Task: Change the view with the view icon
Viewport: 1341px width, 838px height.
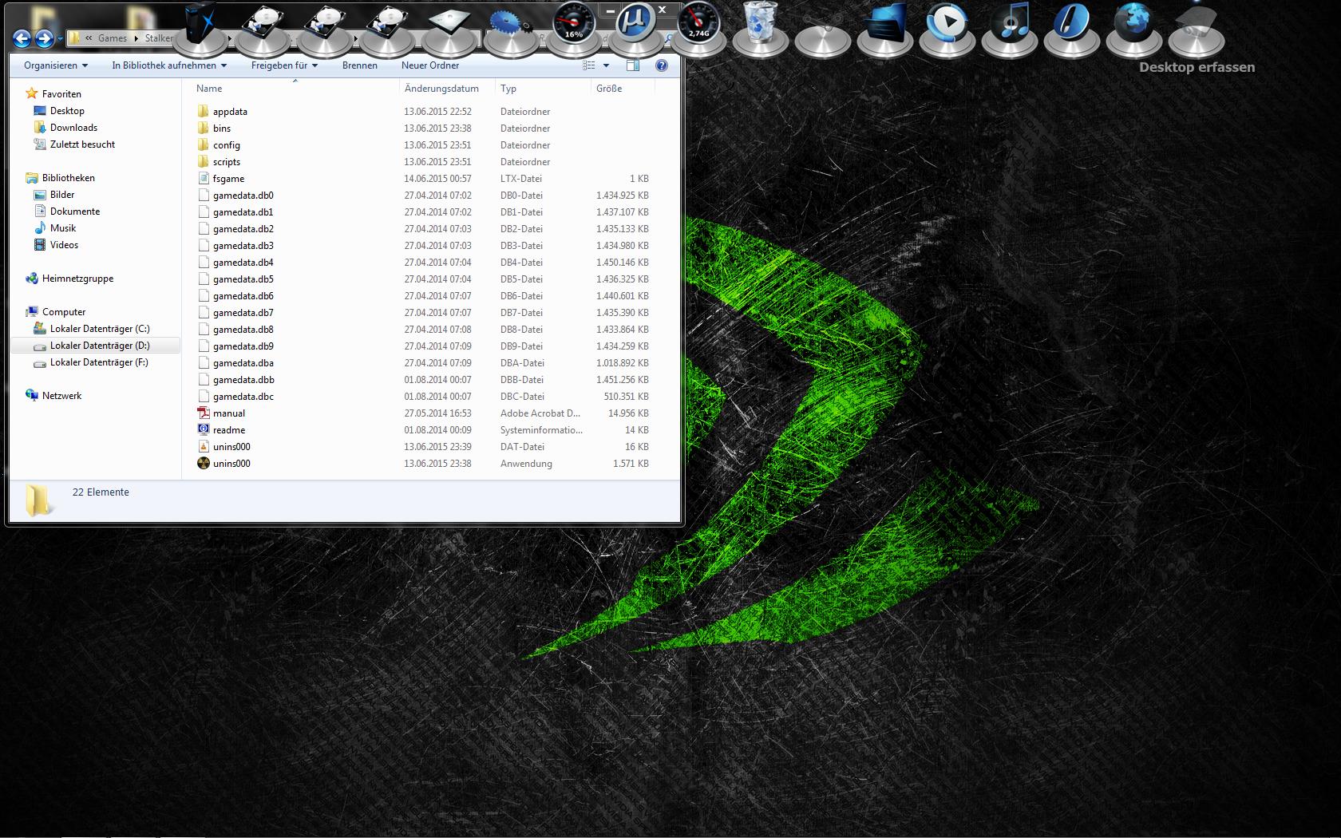Action: (x=589, y=65)
